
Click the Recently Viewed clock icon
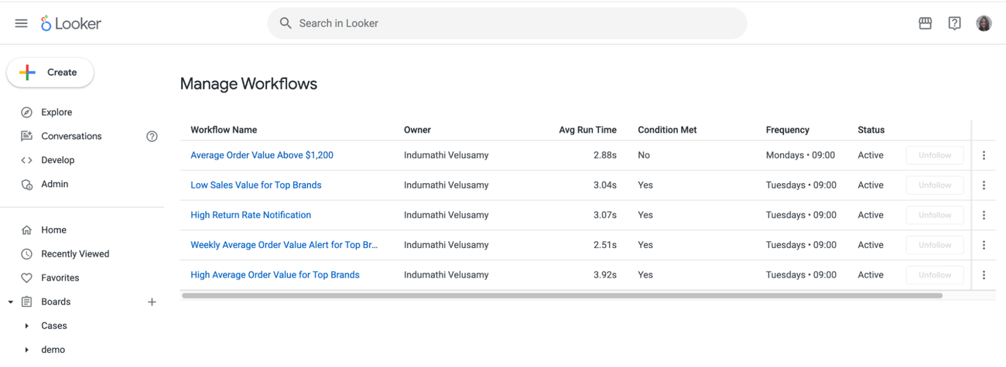tap(26, 253)
